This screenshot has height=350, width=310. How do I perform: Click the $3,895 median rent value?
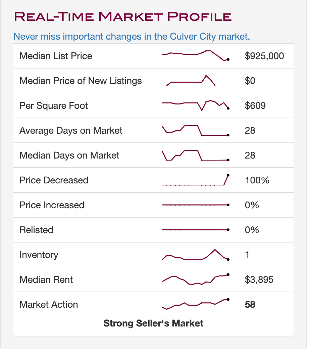pyautogui.click(x=259, y=279)
